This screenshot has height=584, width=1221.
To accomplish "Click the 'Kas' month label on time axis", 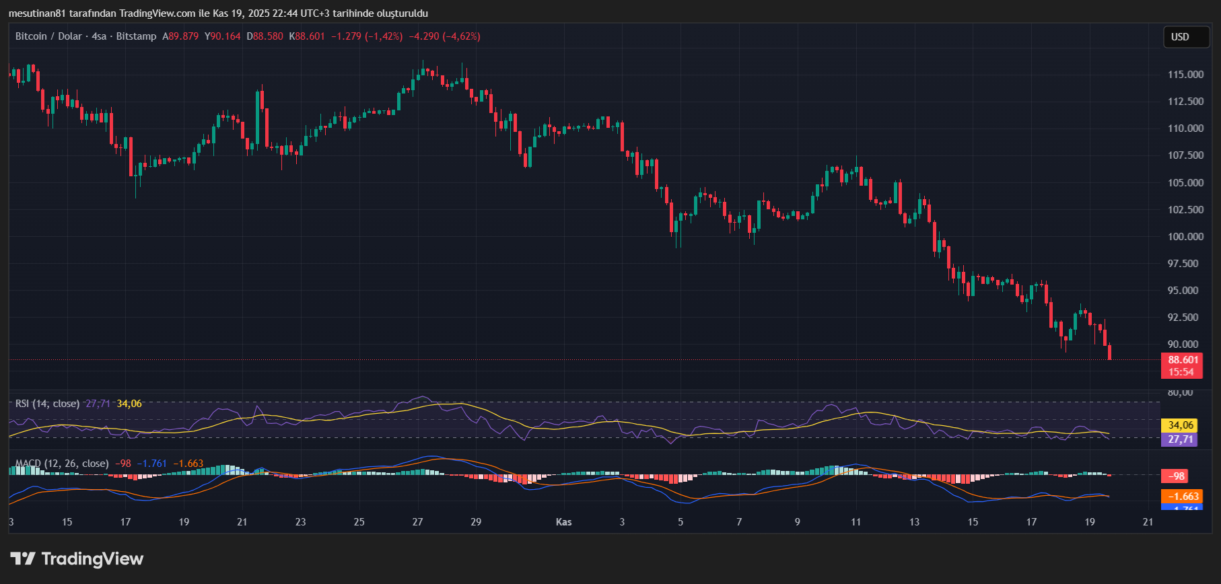I will [563, 522].
